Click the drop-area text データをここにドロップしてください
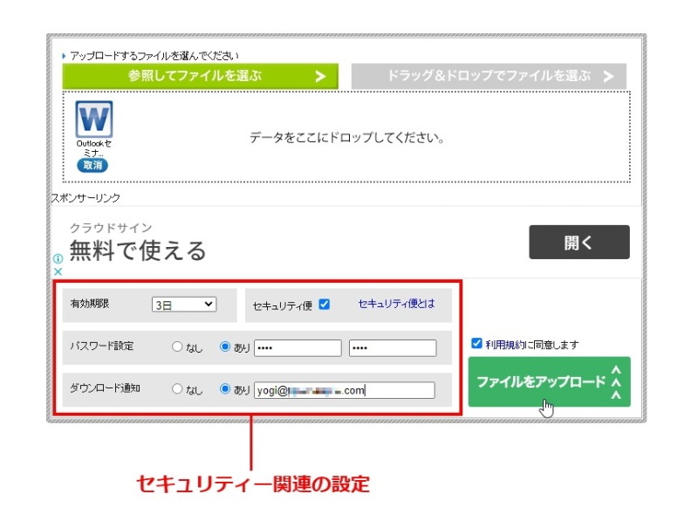Image resolution: width=698 pixels, height=528 pixels. click(346, 138)
